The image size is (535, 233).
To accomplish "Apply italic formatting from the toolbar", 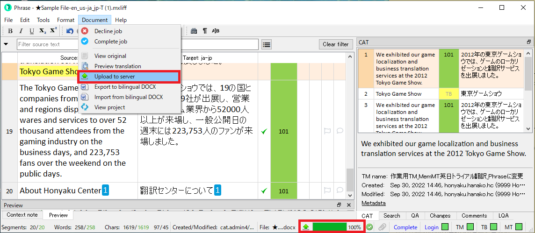I will click(x=21, y=31).
